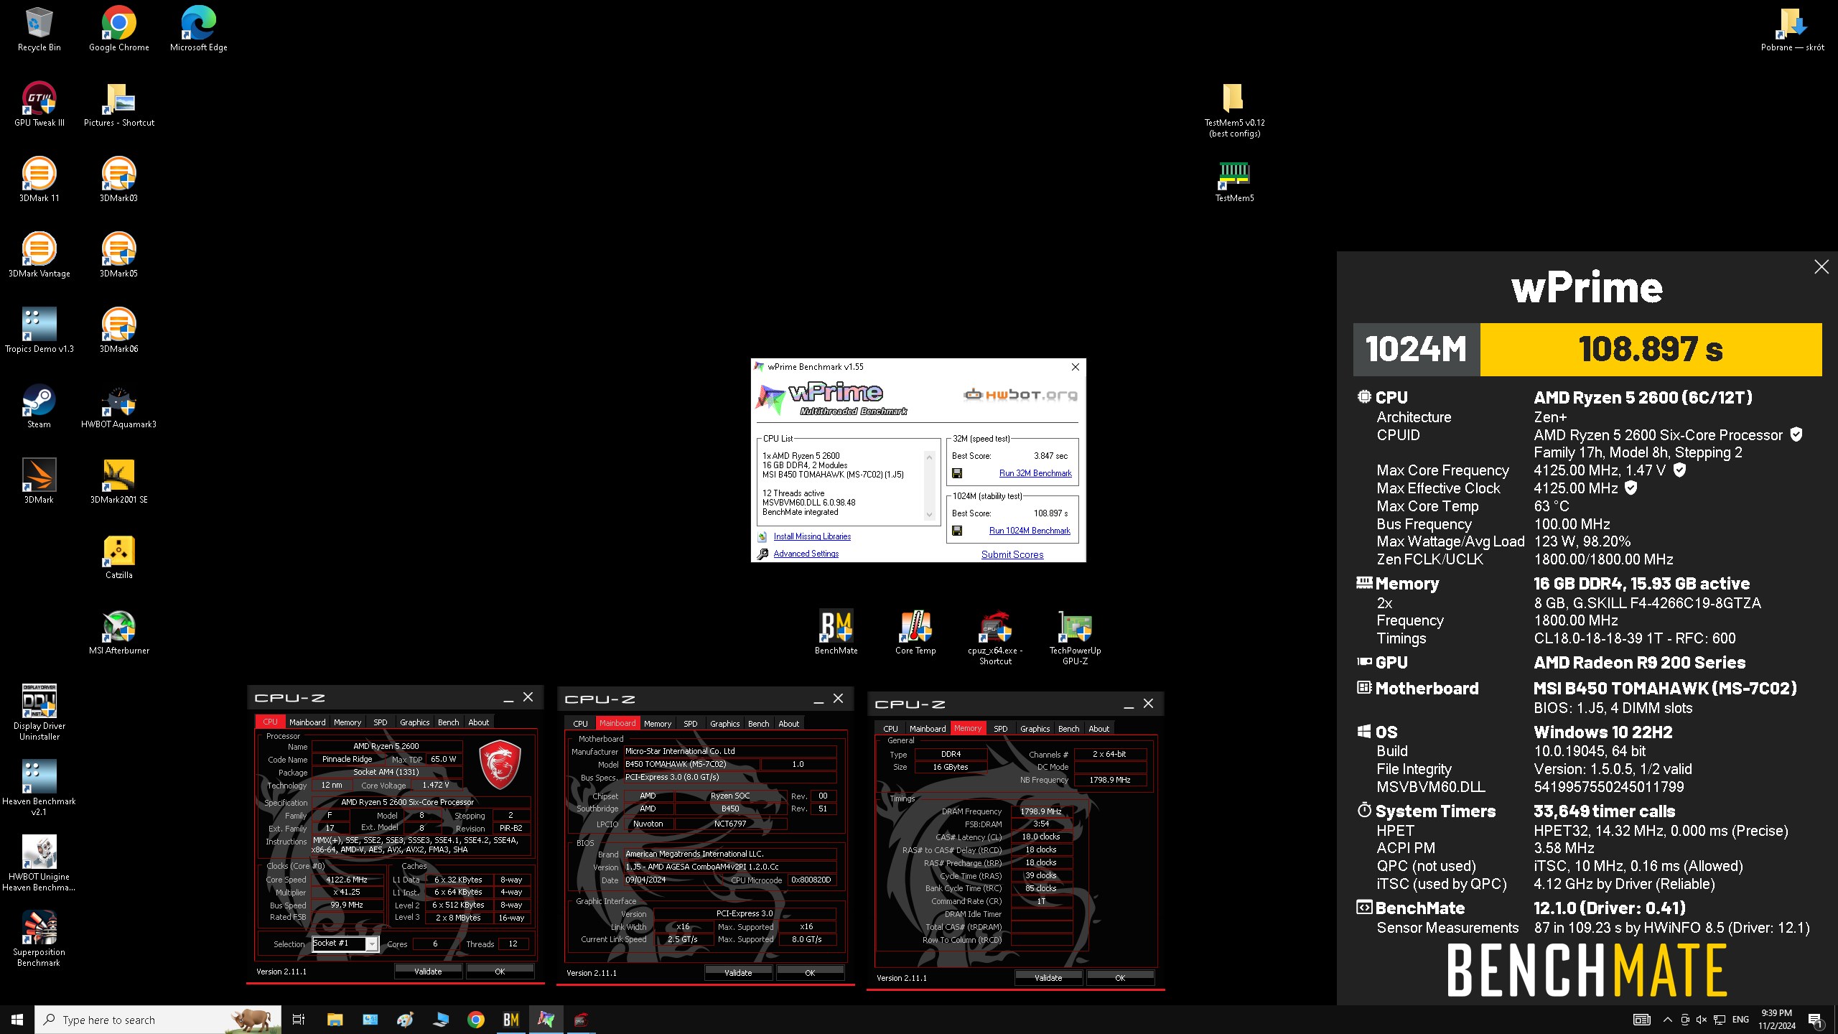Image resolution: width=1838 pixels, height=1034 pixels.
Task: Select the Superposition Benchmark icon
Action: [x=39, y=938]
